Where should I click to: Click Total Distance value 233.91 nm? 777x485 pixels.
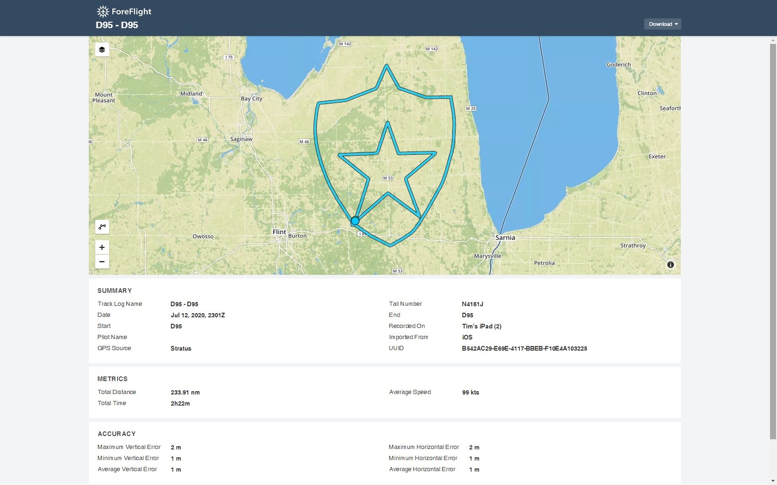point(185,392)
